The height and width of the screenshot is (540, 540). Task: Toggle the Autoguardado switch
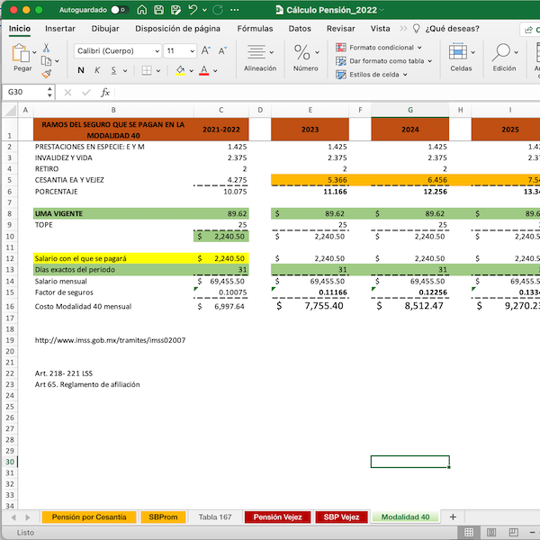120,10
